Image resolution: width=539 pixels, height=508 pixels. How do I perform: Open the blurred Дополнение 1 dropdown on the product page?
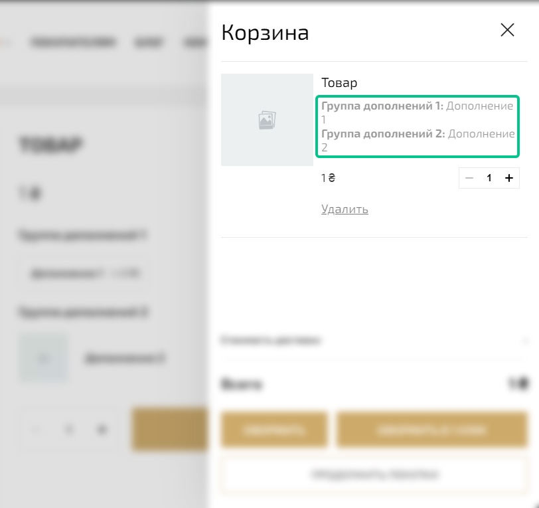tap(84, 273)
